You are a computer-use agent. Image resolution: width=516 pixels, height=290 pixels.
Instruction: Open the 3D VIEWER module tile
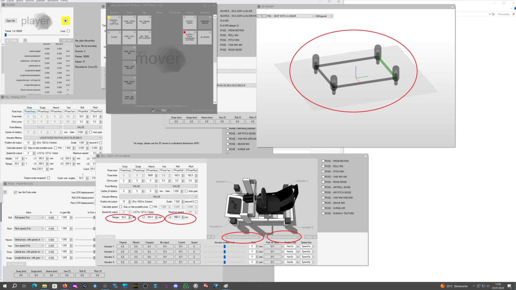[x=205, y=37]
